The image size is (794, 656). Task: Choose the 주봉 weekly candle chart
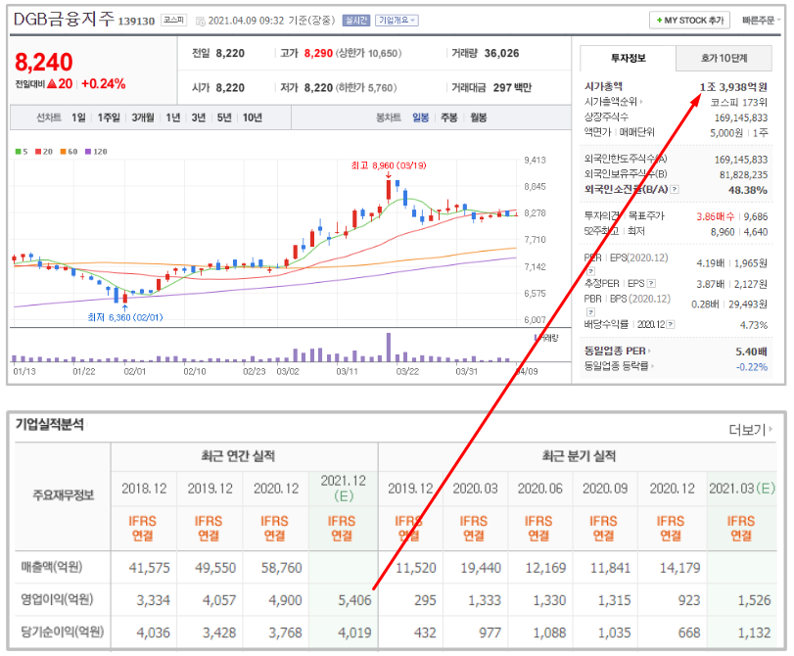tap(448, 117)
